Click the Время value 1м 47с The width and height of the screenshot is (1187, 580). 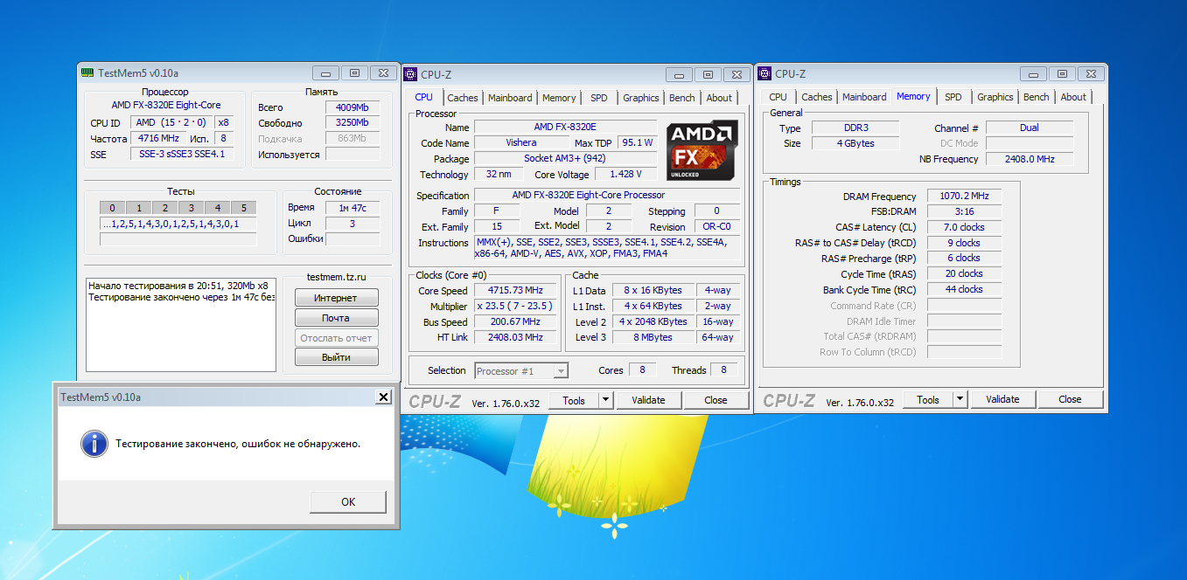(353, 208)
